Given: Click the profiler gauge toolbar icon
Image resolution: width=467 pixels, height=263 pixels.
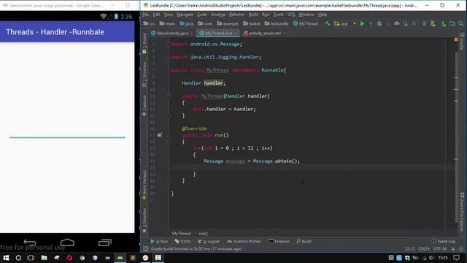Looking at the screenshot, I should point(396,23).
